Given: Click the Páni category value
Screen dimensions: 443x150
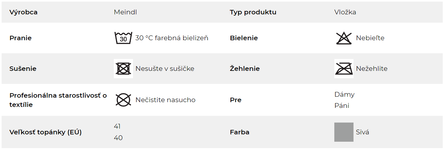Looking at the screenshot, I should point(342,106).
